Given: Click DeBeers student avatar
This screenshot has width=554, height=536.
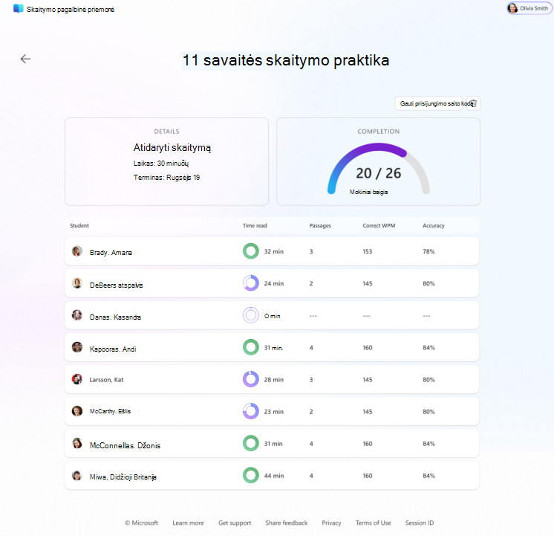Looking at the screenshot, I should [77, 283].
